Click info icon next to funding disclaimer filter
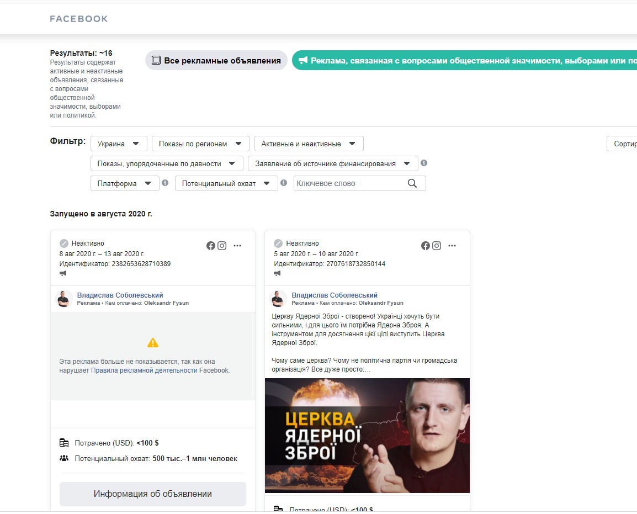 424,163
